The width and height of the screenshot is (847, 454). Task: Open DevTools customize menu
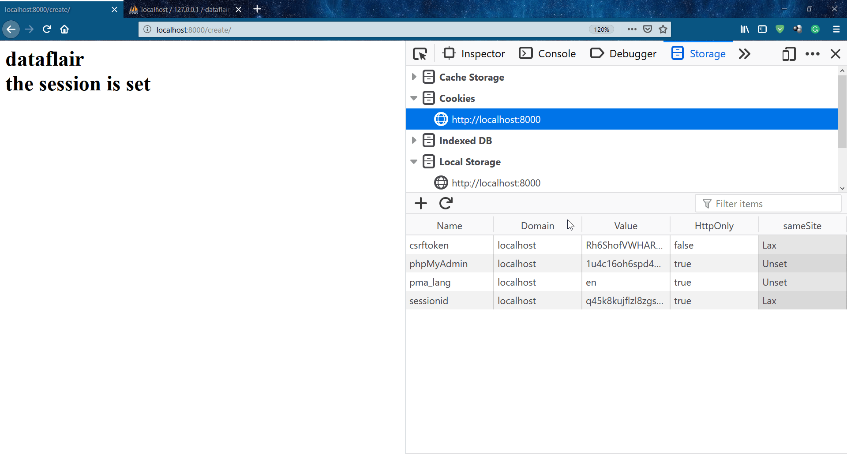[813, 53]
